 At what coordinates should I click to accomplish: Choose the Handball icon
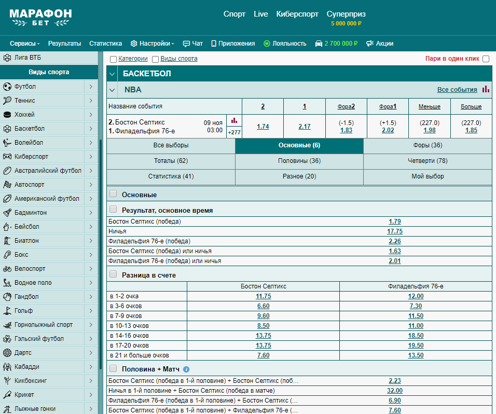tap(7, 297)
